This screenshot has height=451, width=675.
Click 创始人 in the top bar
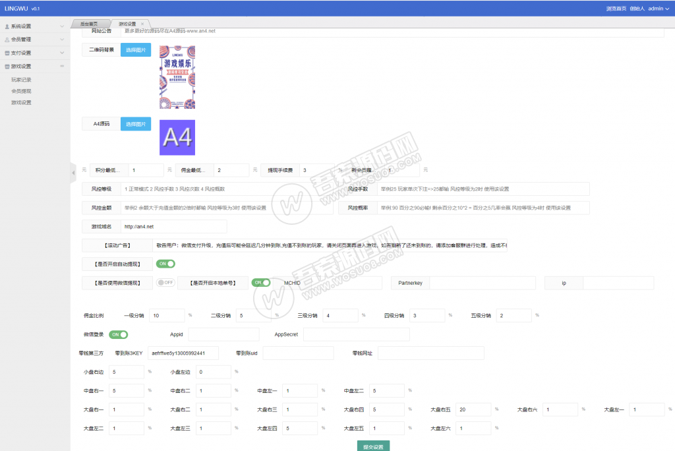[x=637, y=9]
